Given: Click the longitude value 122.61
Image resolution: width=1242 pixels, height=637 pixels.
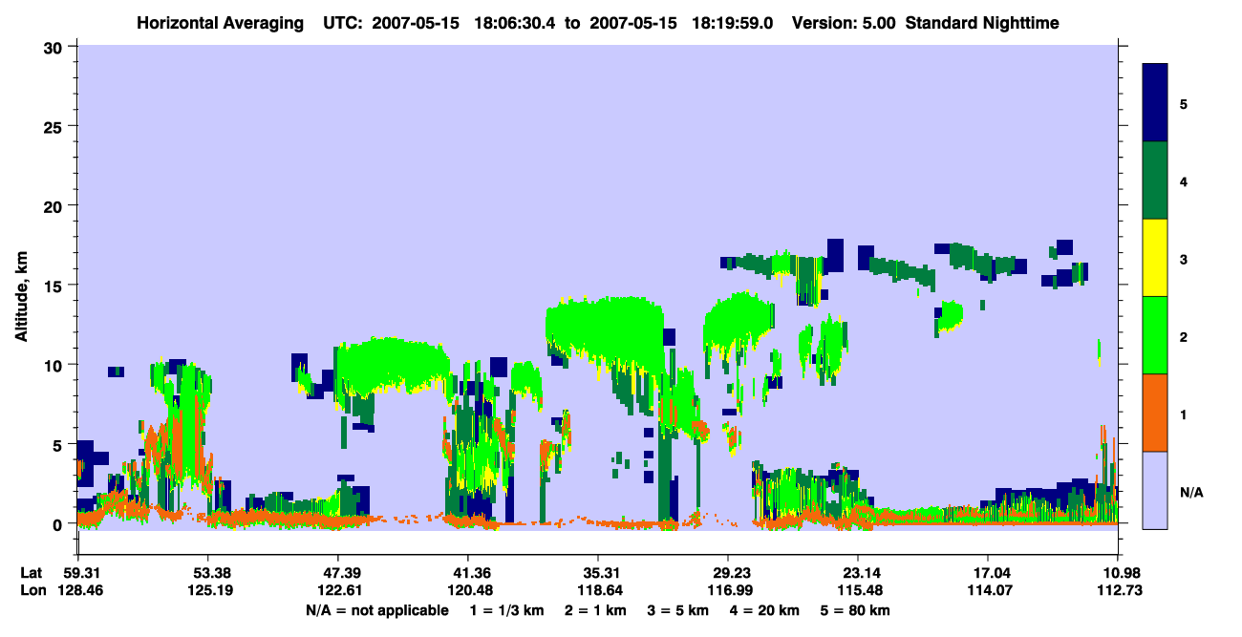Looking at the screenshot, I should (x=338, y=590).
